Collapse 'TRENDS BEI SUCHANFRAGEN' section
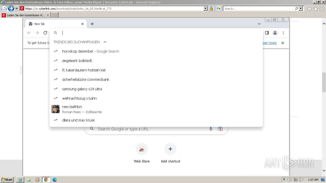 click(x=105, y=42)
